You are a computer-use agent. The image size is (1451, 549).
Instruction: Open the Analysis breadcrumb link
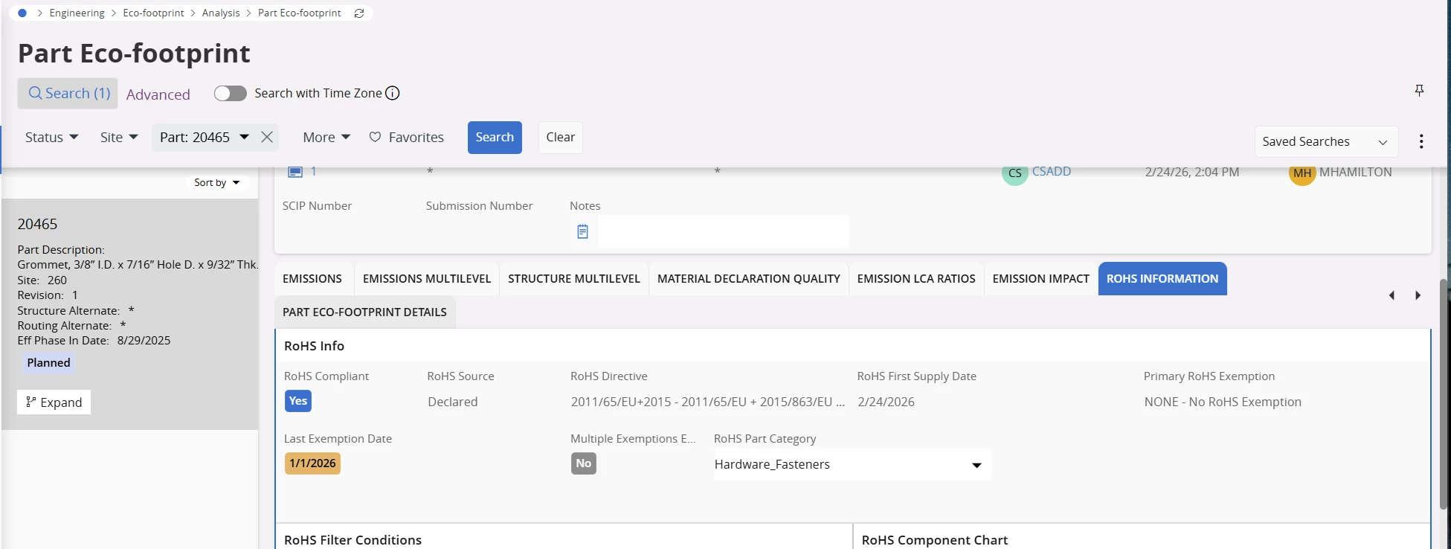[x=221, y=13]
